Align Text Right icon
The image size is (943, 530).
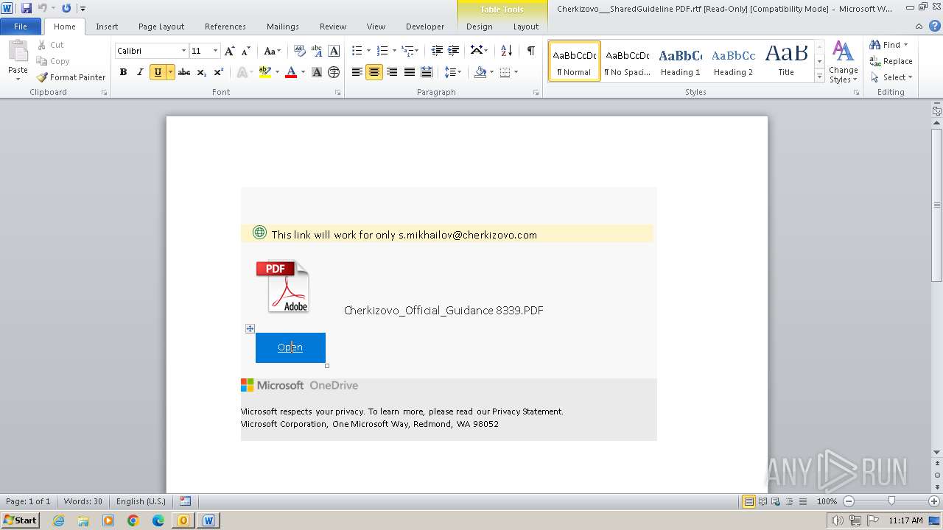(392, 72)
